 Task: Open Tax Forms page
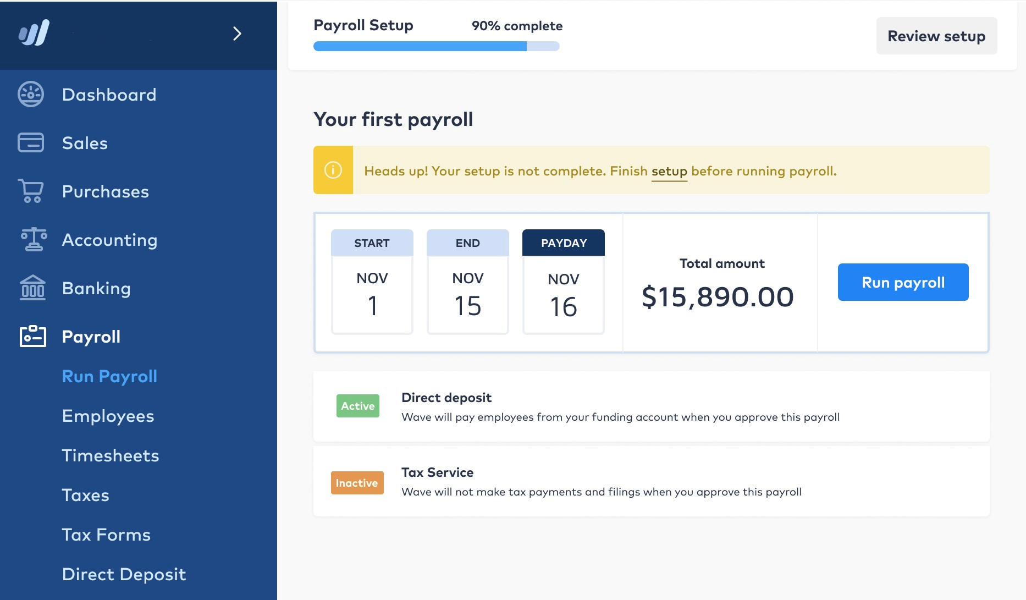106,535
